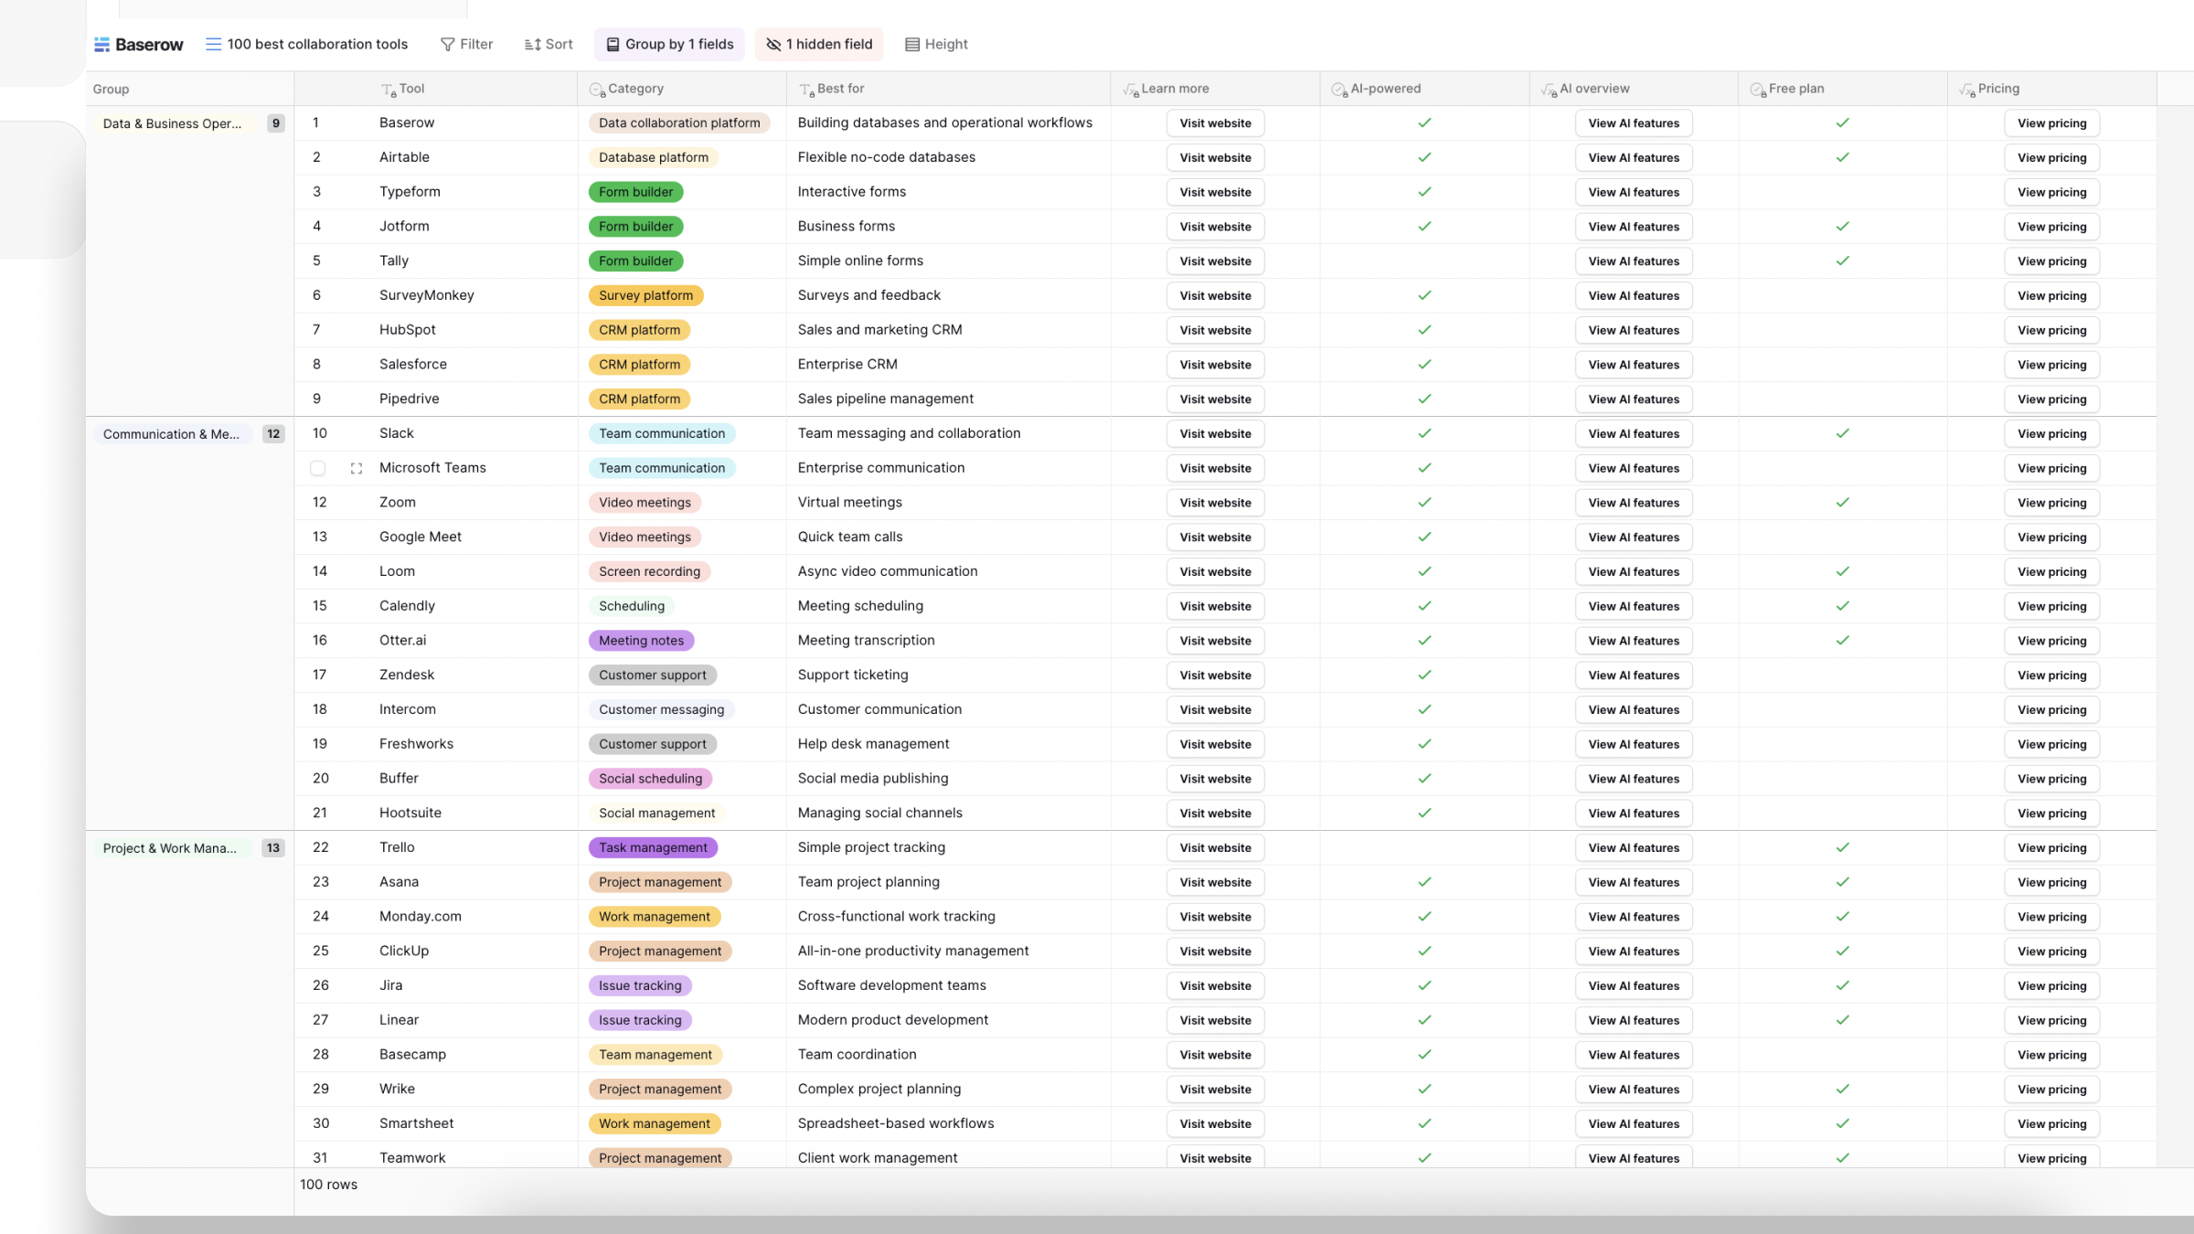Click the Google Meet tool name cell
Viewport: 2194px width, 1234px height.
[x=435, y=537]
